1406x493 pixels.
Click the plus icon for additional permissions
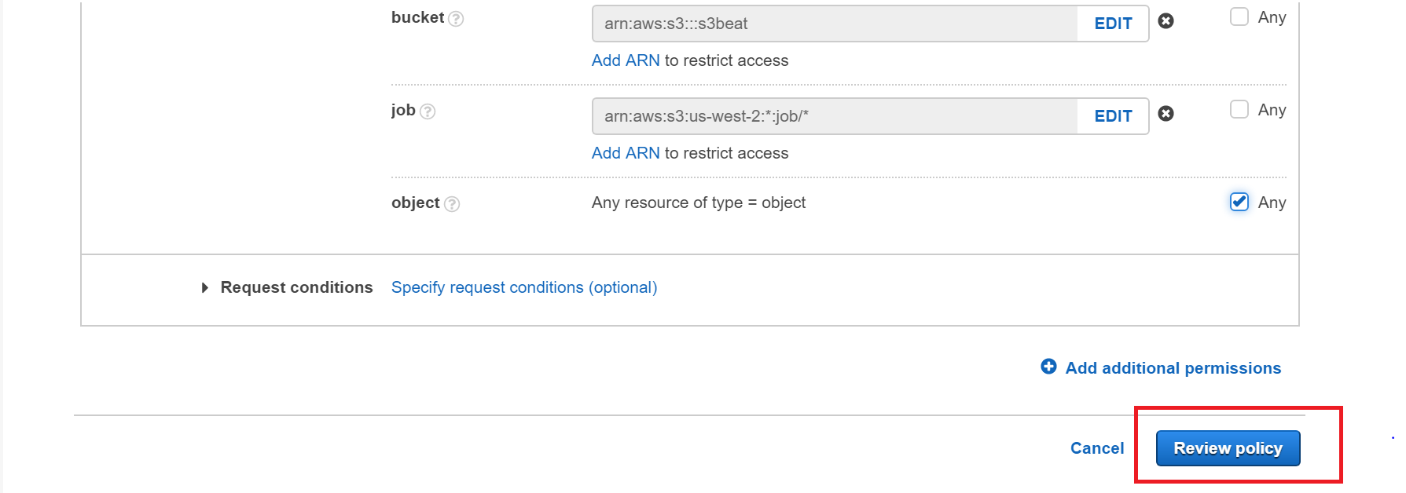point(1048,367)
